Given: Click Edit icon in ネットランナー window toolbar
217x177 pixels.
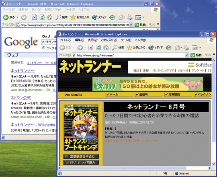Looking at the screenshot, I should [x=194, y=47].
